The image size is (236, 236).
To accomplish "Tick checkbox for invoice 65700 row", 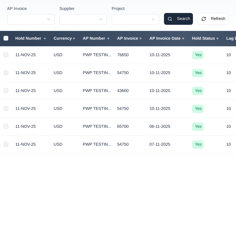I will tap(6, 126).
